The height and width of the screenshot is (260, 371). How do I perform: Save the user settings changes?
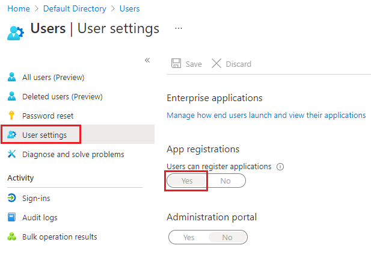tap(187, 64)
